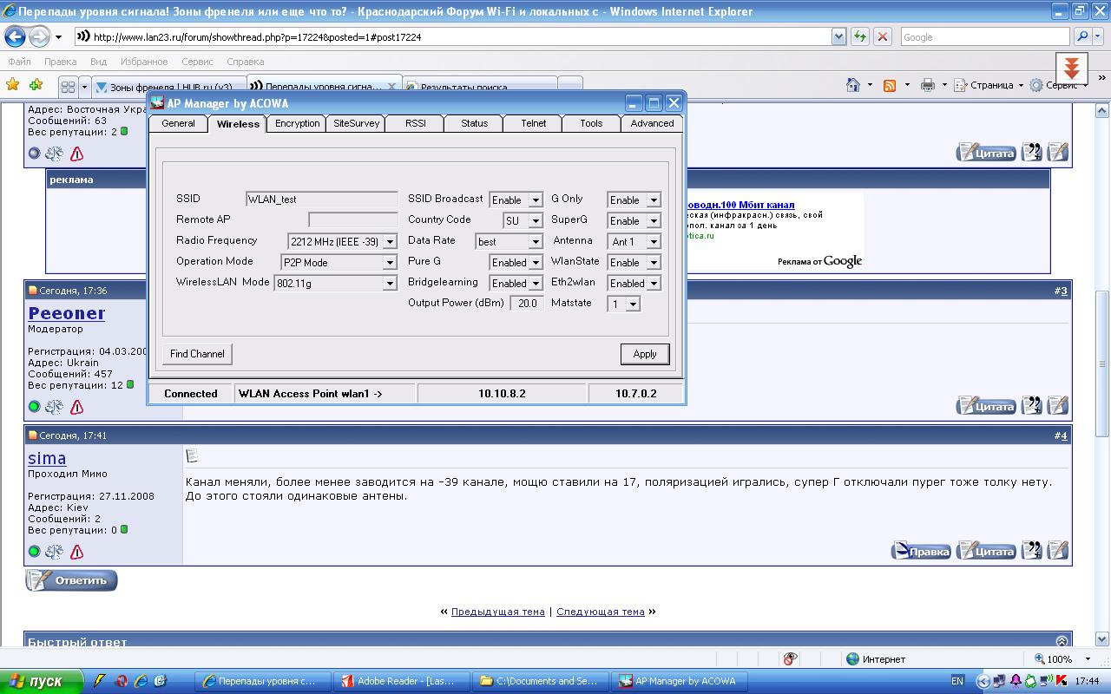Multi-quote post #4
This screenshot has height=694, width=1111.
click(x=1032, y=550)
